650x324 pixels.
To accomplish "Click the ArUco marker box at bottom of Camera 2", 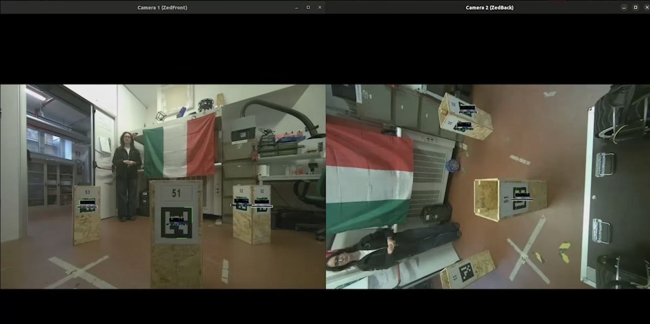I will [x=468, y=270].
